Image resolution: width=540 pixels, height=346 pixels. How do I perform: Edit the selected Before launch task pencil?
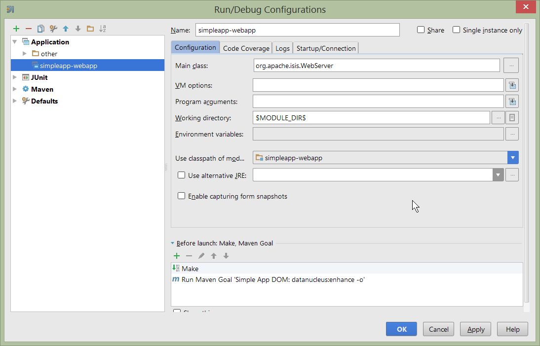[x=201, y=256]
